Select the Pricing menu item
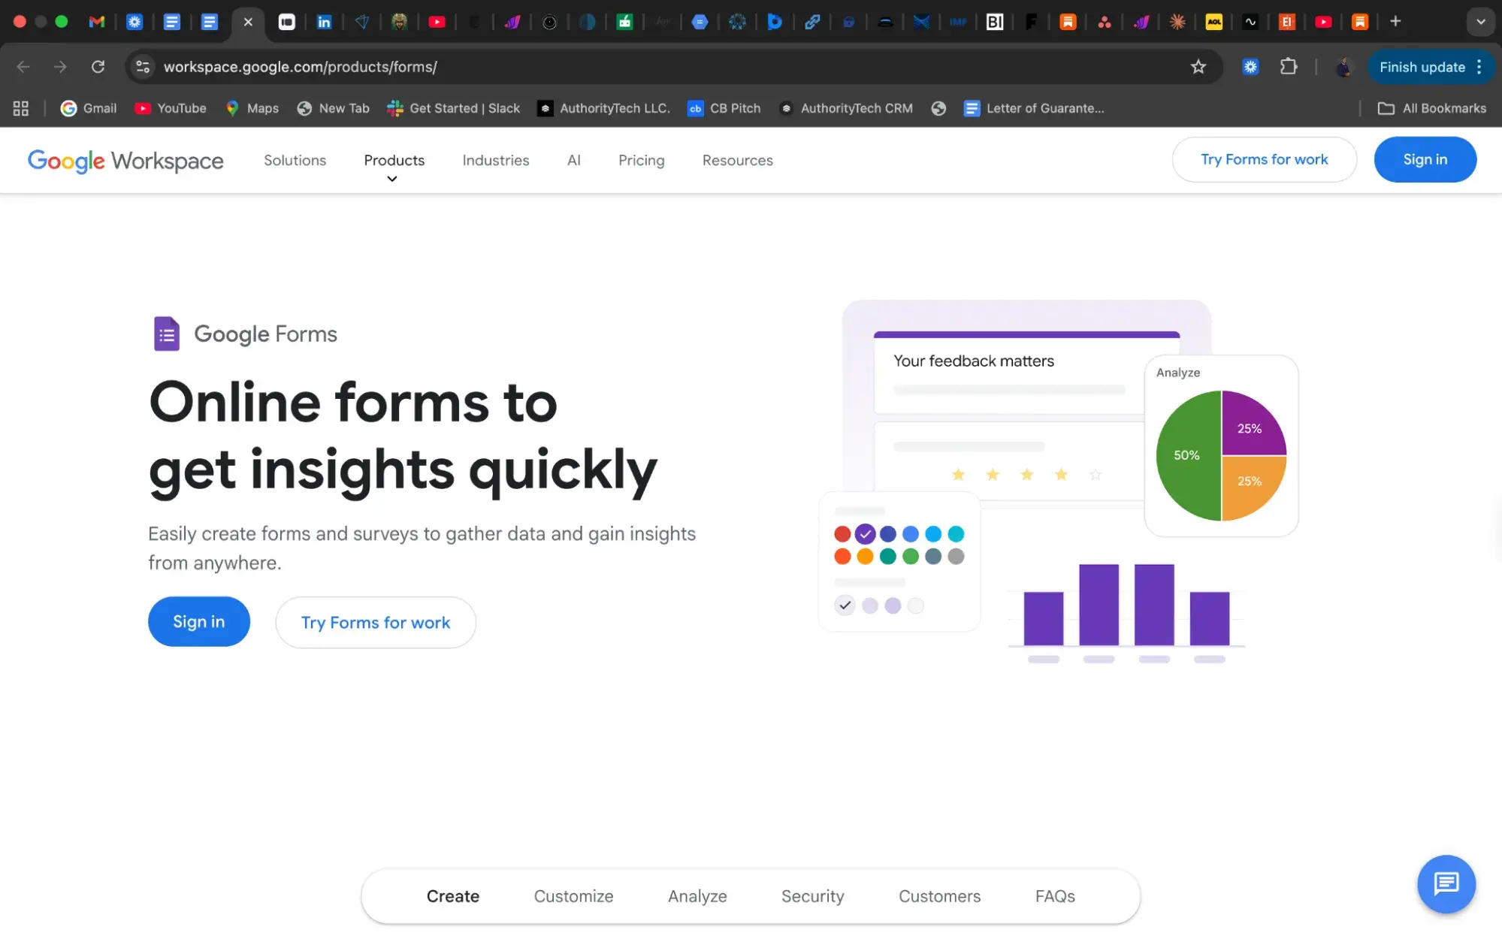 click(641, 160)
